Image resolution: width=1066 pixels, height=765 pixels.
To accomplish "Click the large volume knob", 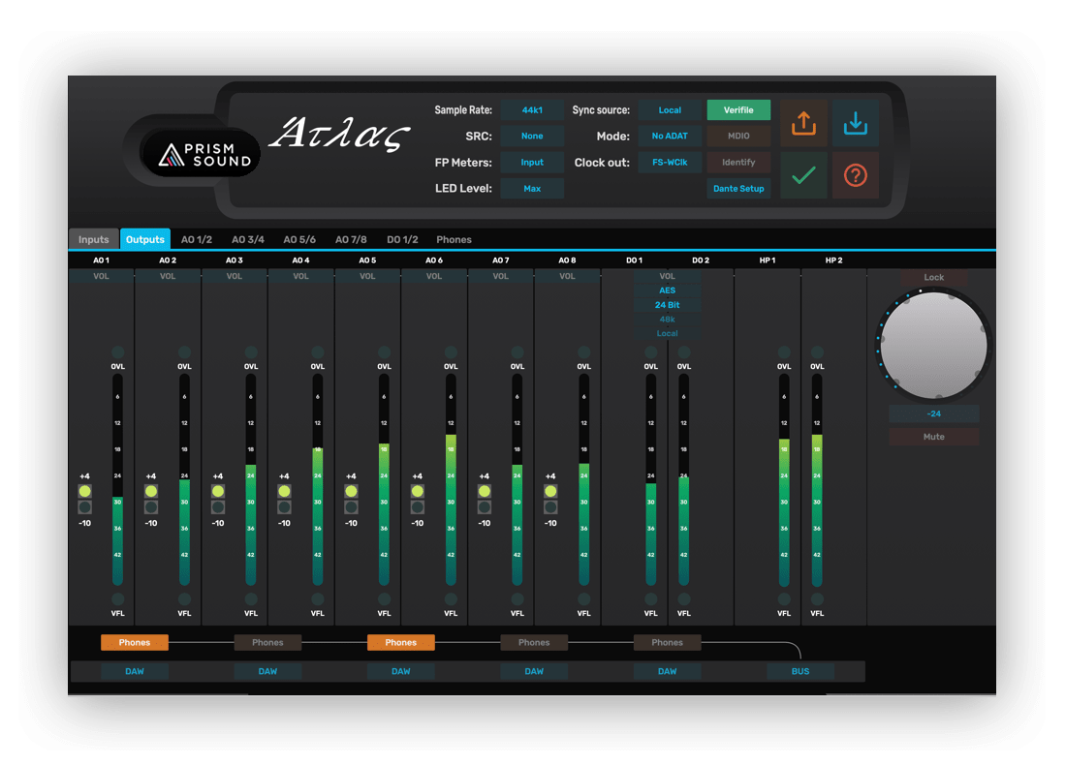I will click(x=933, y=343).
